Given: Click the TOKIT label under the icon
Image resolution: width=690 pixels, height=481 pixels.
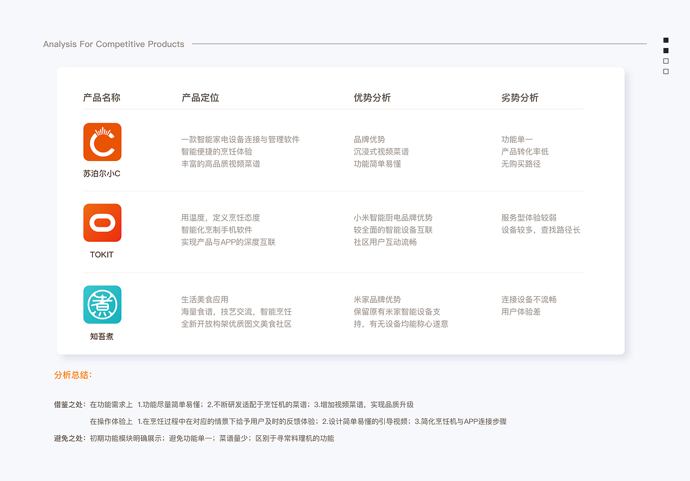Looking at the screenshot, I should pyautogui.click(x=102, y=254).
